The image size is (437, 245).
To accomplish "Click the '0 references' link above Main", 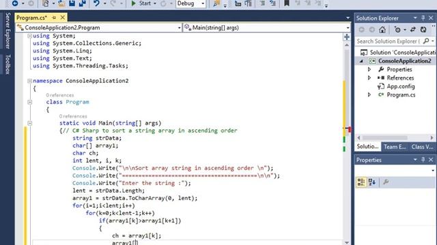I will coord(73,116).
